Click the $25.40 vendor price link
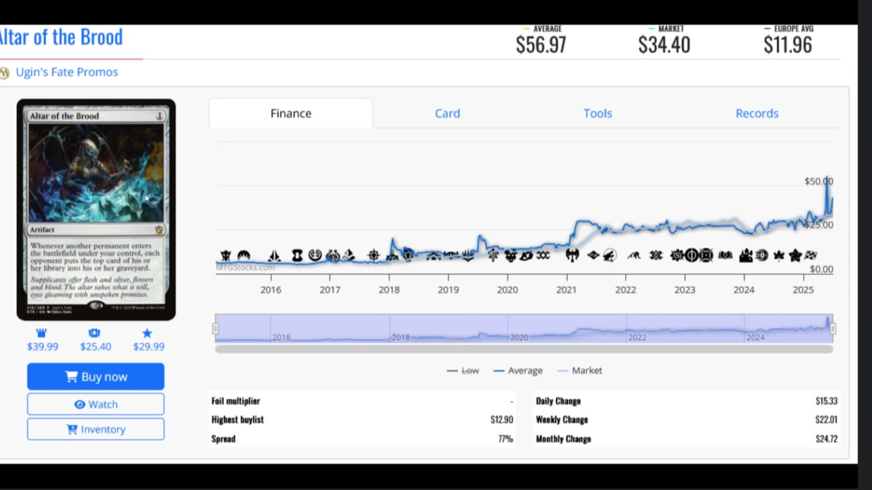Viewport: 872px width, 490px height. pyautogui.click(x=95, y=346)
